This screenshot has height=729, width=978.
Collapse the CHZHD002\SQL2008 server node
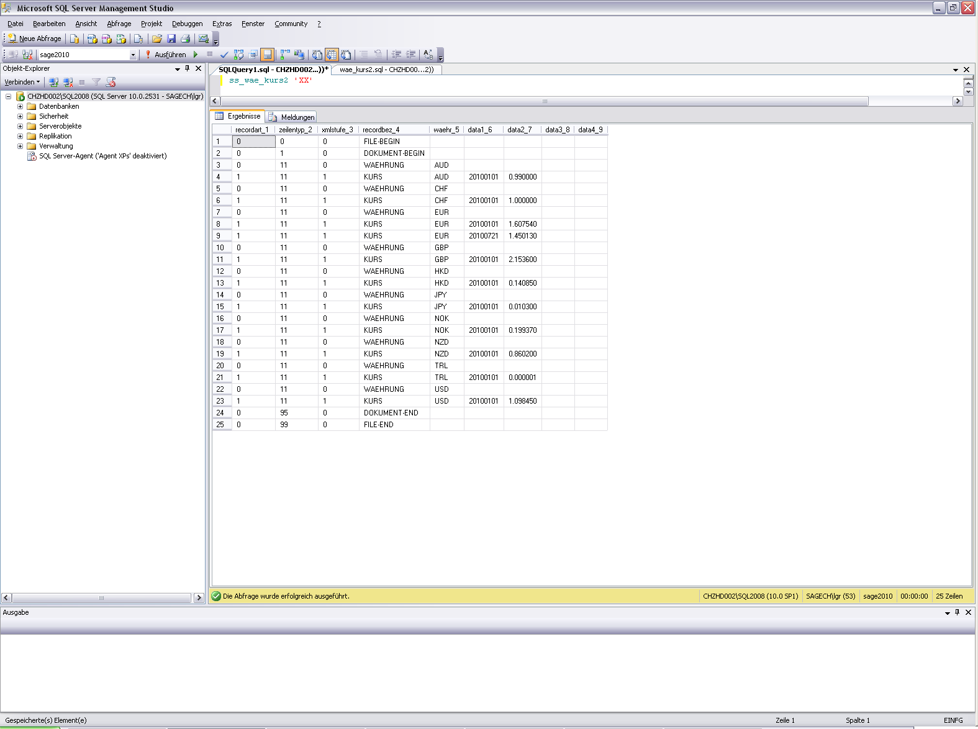[x=8, y=96]
